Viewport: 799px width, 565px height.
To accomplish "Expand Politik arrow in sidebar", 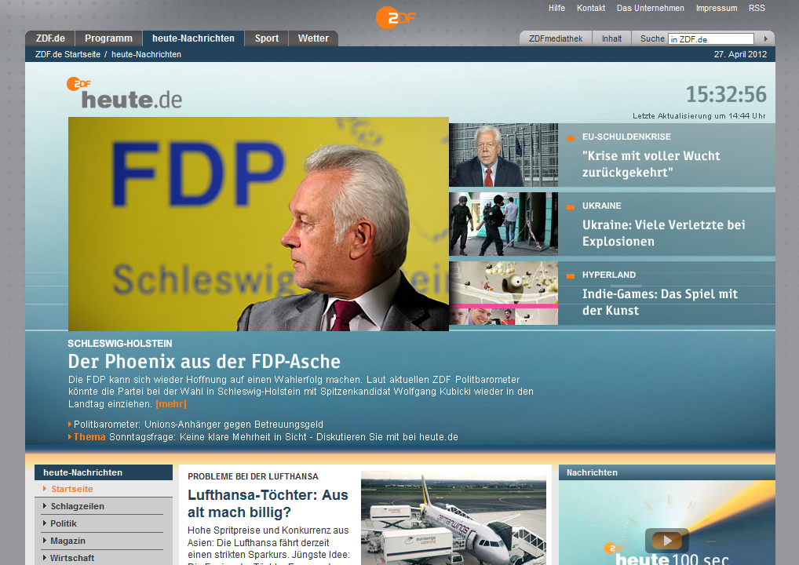I will [x=45, y=523].
